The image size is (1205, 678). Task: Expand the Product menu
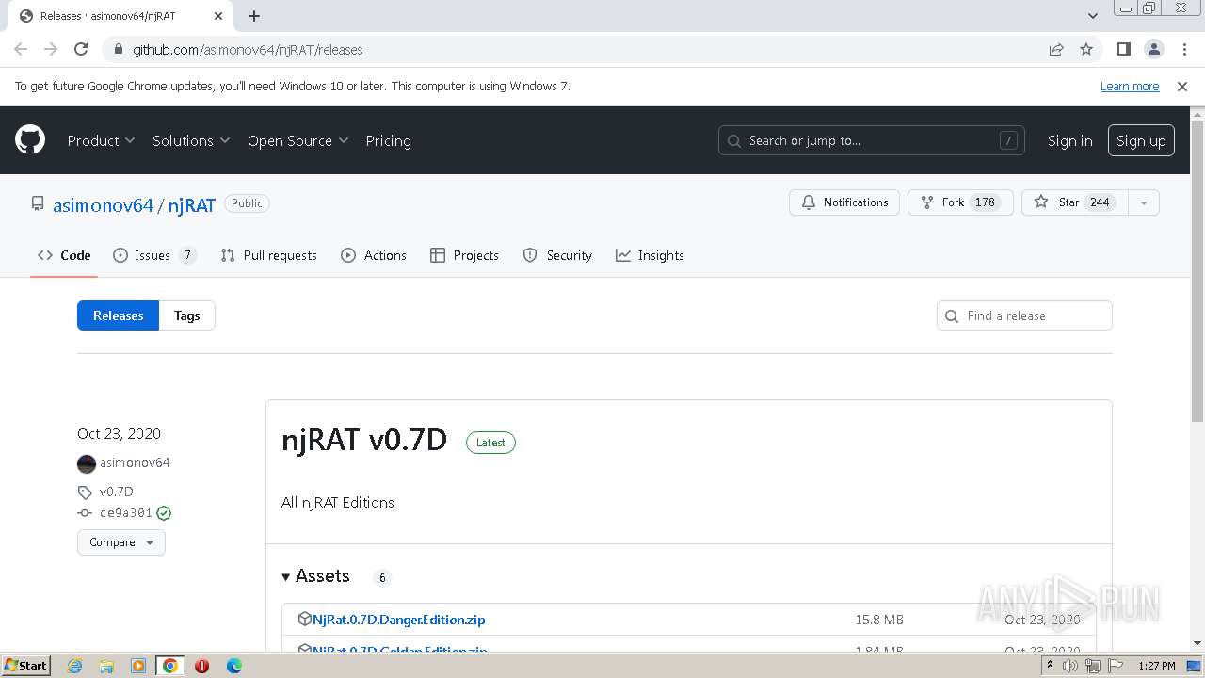click(101, 140)
